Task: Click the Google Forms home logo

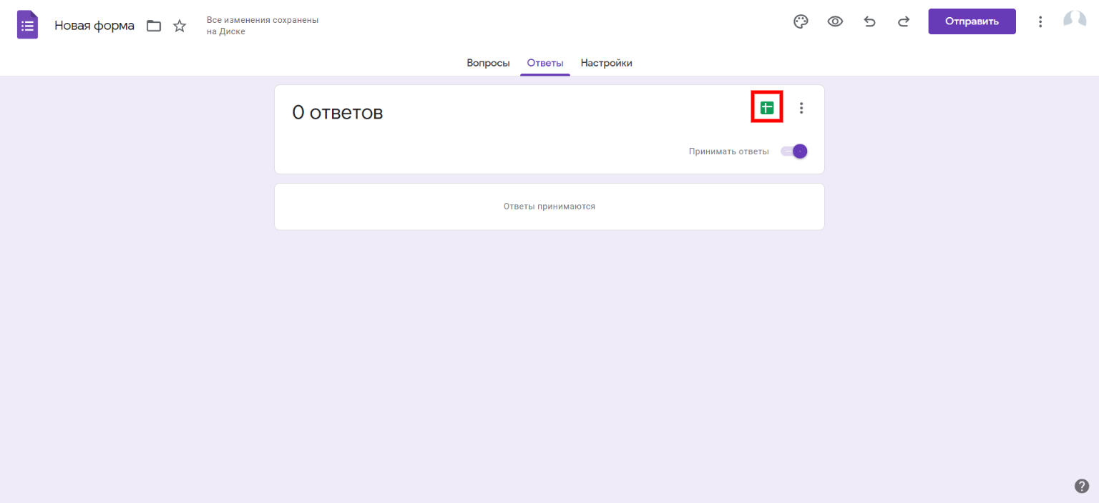Action: coord(27,25)
